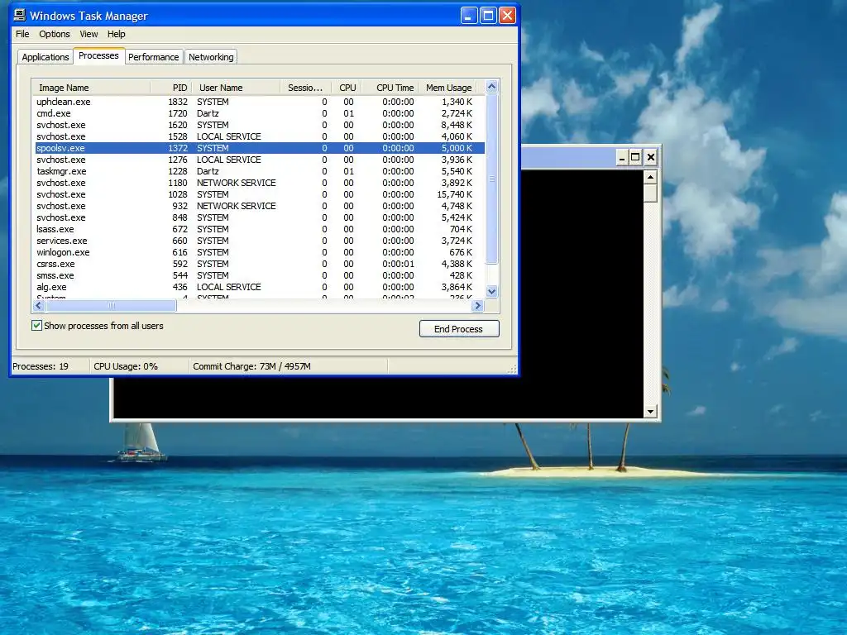
Task: Open the File menu
Action: (22, 34)
